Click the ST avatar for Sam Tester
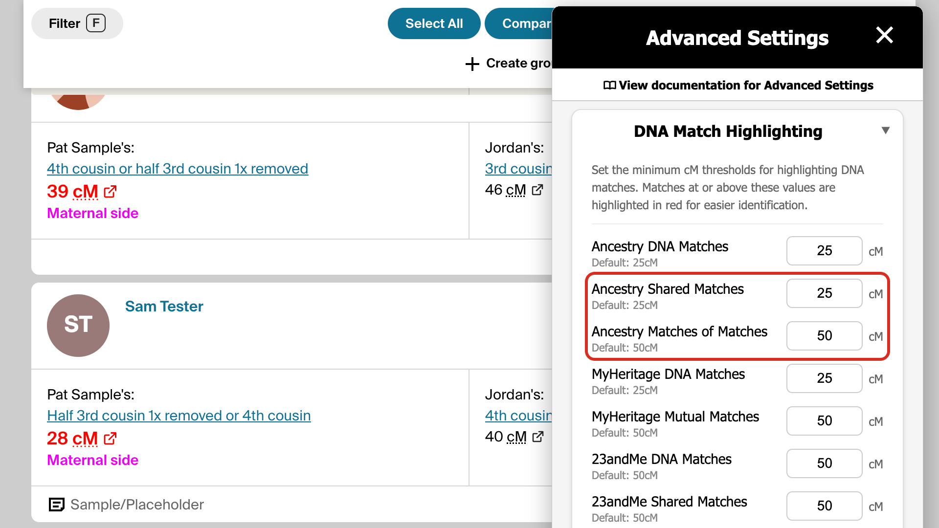Viewport: 939px width, 528px height. (78, 325)
